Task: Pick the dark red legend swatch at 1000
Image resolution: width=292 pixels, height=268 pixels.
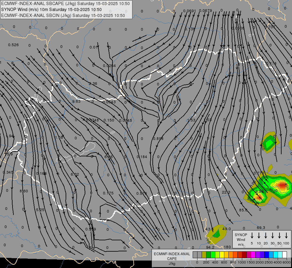Action: pos(244,255)
